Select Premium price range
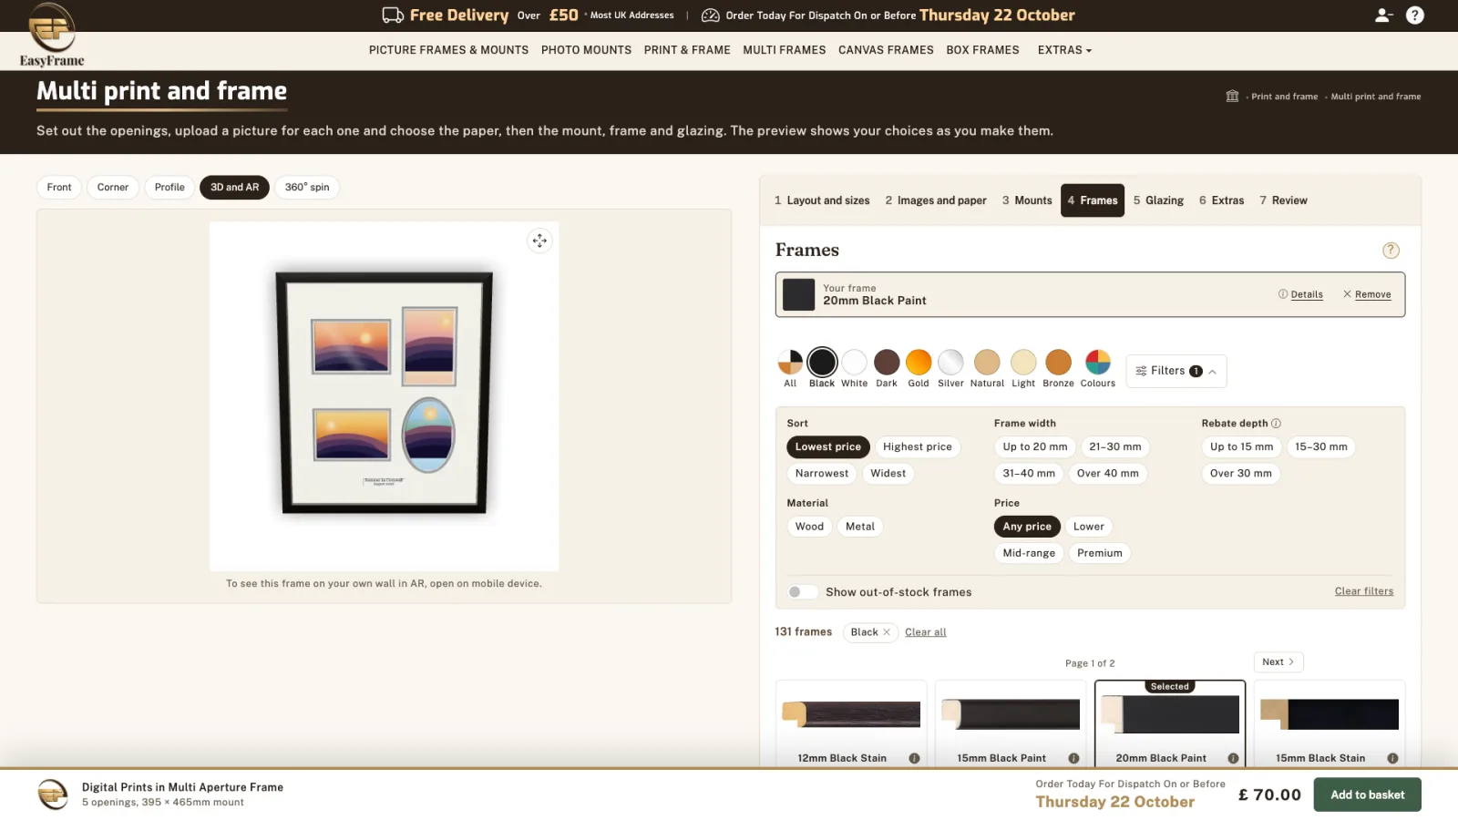This screenshot has height=820, width=1458. coord(1099,553)
